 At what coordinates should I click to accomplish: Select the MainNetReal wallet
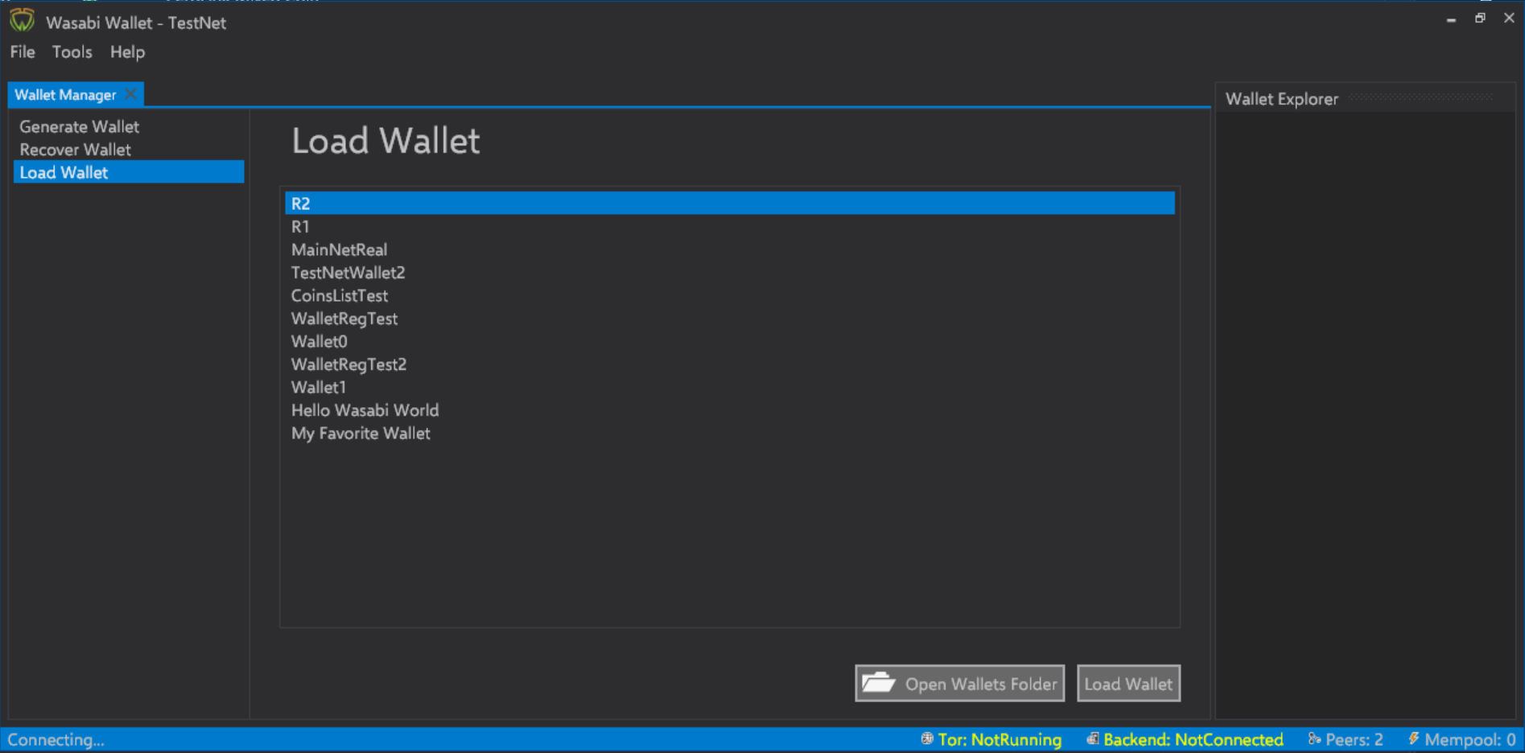(x=730, y=249)
